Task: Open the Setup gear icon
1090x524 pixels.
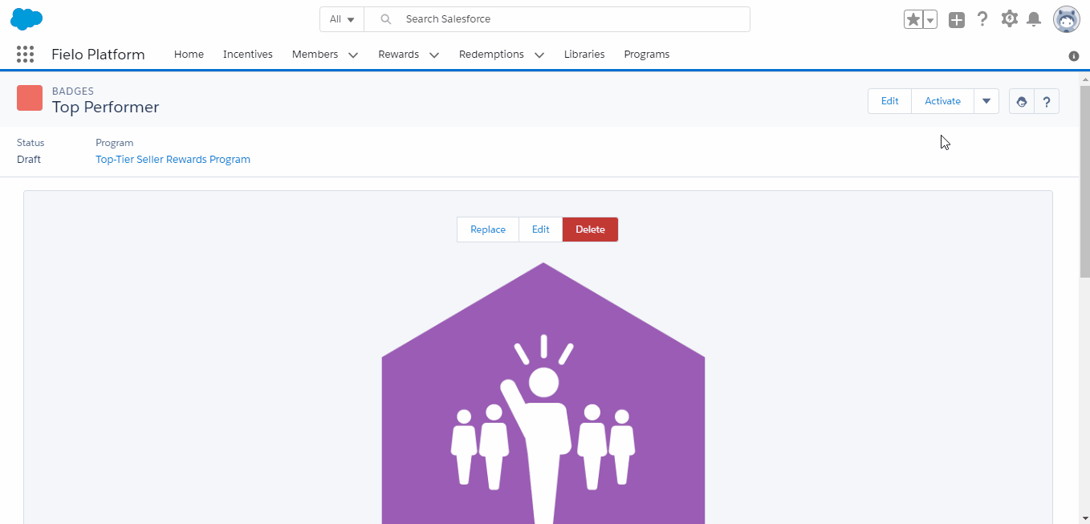Action: tap(1009, 18)
